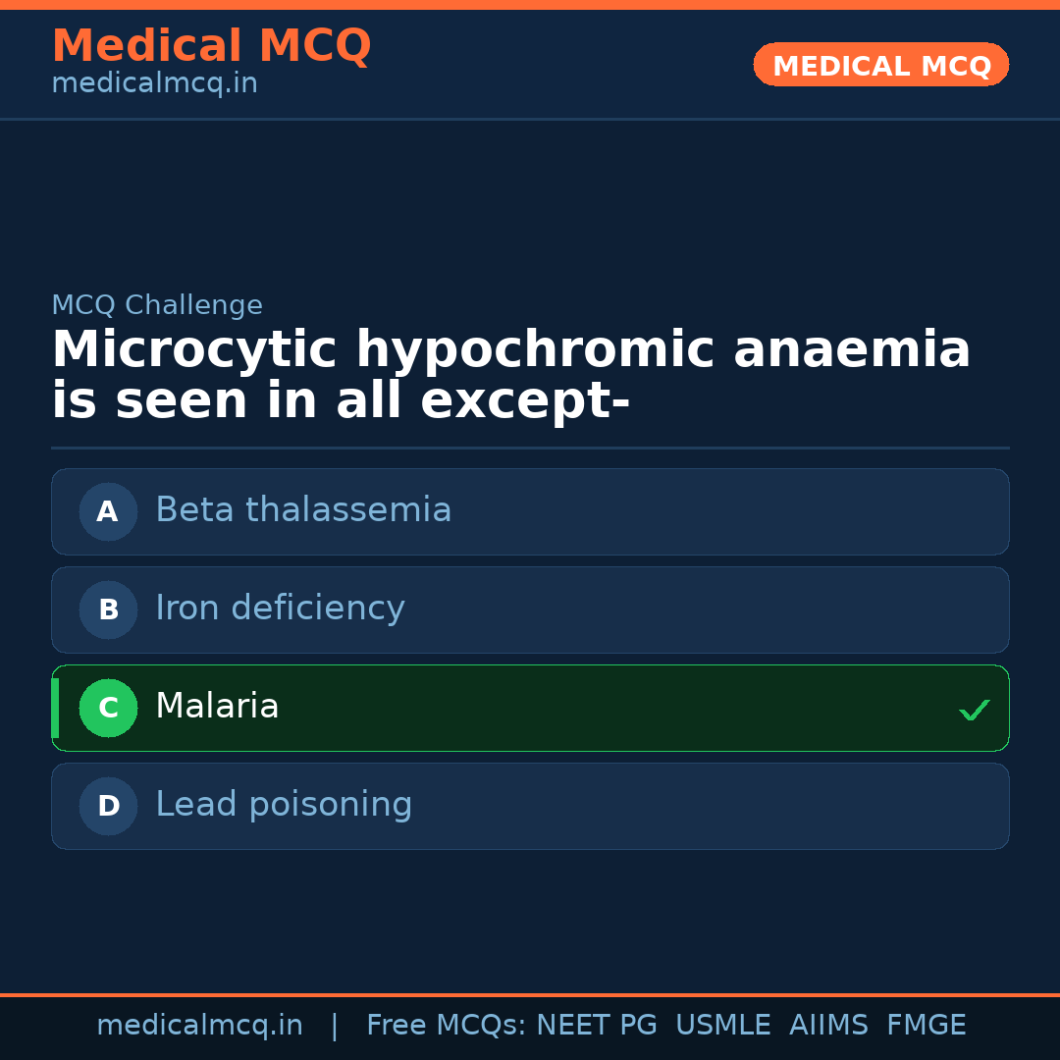Viewport: 1060px width, 1060px height.
Task: Click the green checkmark beside Malaria
Action: tap(974, 710)
